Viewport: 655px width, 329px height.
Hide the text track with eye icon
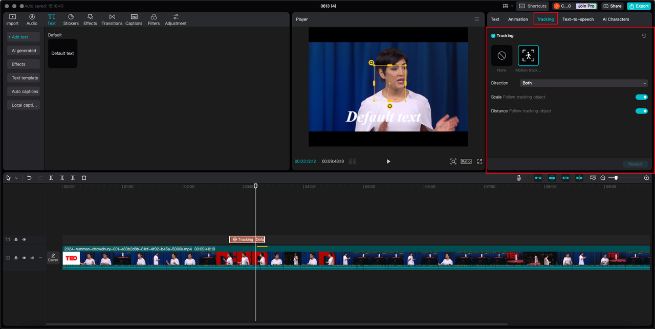[x=24, y=239]
